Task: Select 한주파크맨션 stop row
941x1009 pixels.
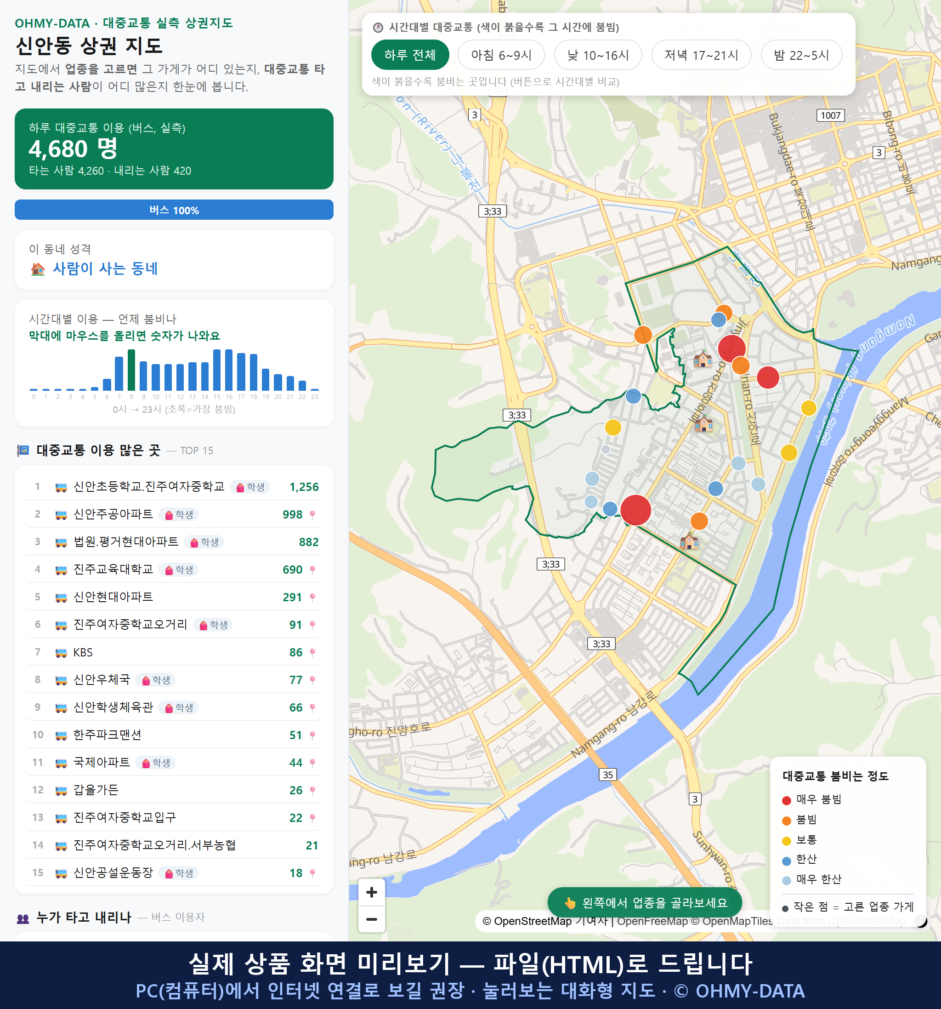Action: [174, 735]
